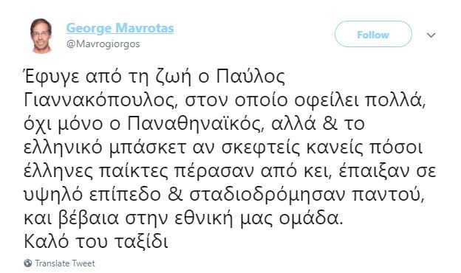The width and height of the screenshot is (461, 273).
Task: Click the word Παναθηναϊκός
Action: [x=194, y=123]
